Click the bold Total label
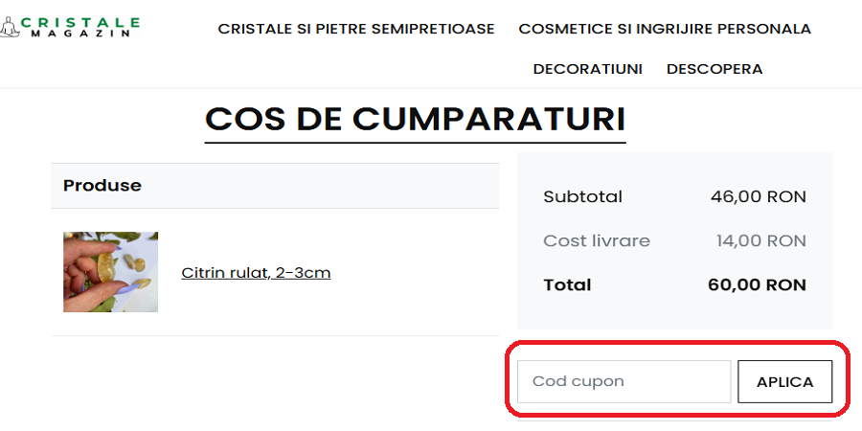The width and height of the screenshot is (862, 431). [x=567, y=284]
